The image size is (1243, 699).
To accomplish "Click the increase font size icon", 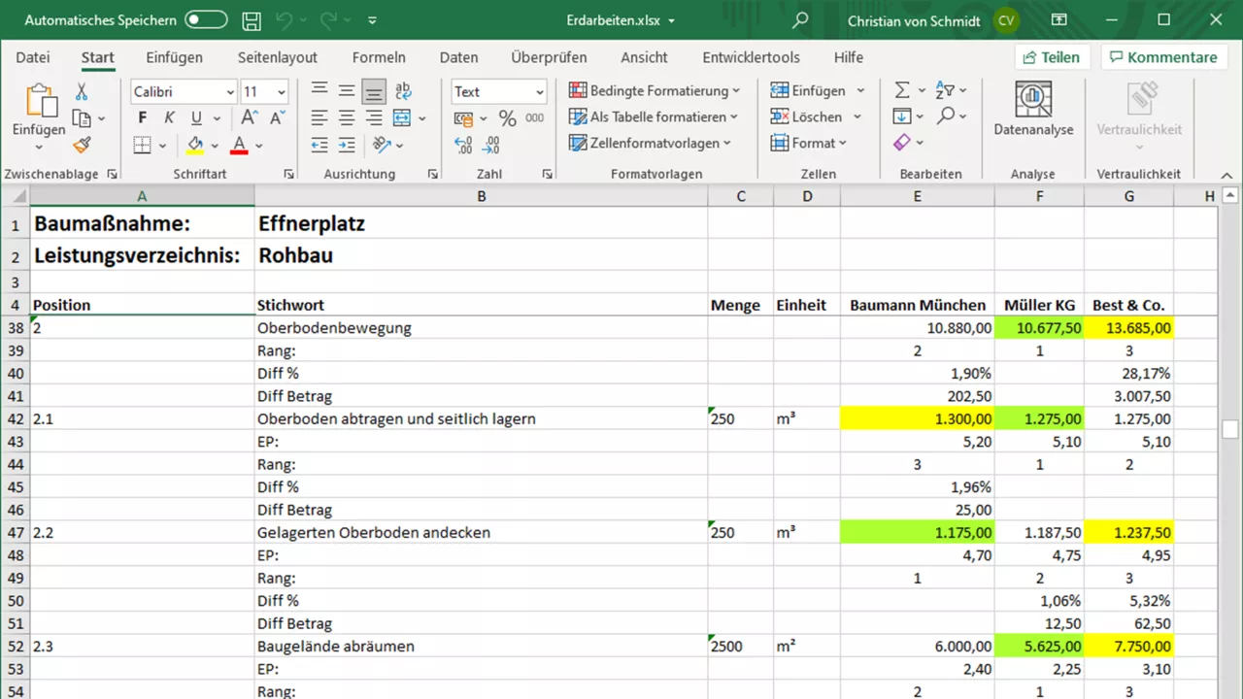I will pyautogui.click(x=250, y=118).
